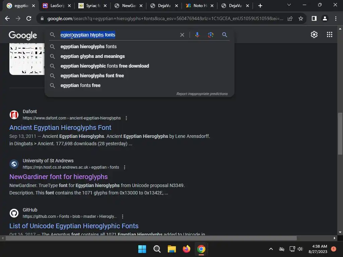This screenshot has height=257, width=343.
Task: Show hidden system tray icons
Action: point(271,249)
